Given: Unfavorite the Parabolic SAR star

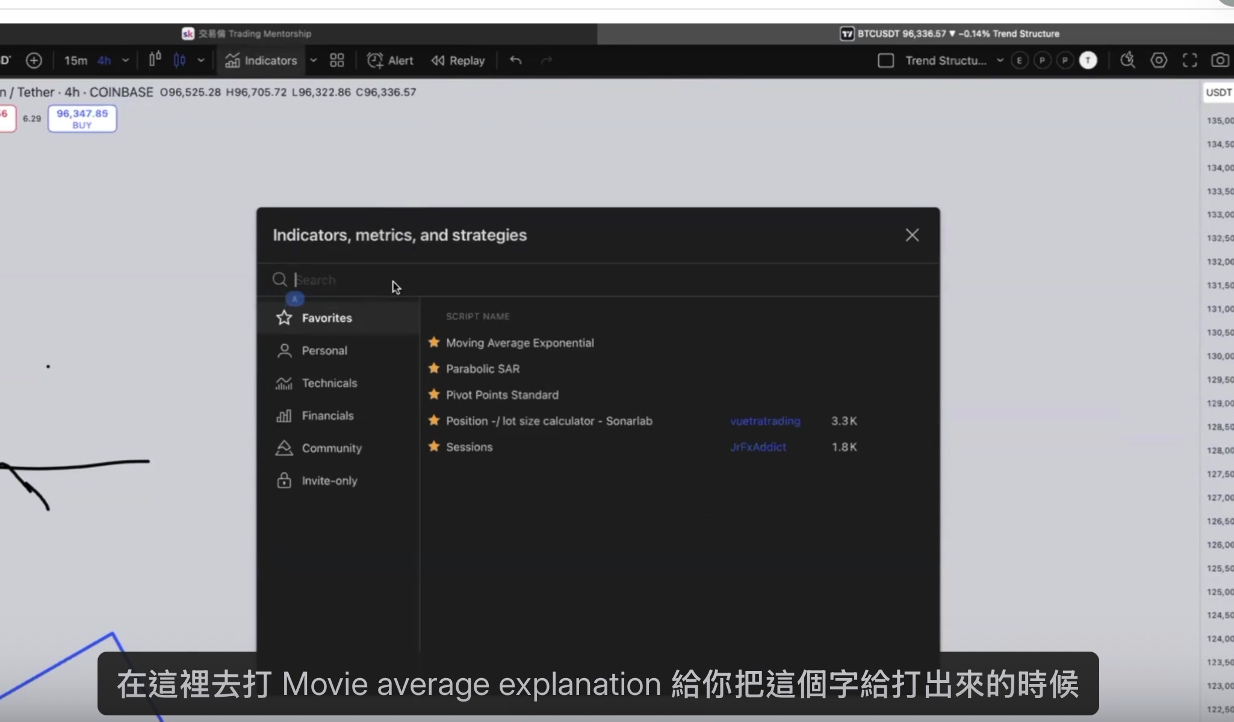Looking at the screenshot, I should click(433, 368).
